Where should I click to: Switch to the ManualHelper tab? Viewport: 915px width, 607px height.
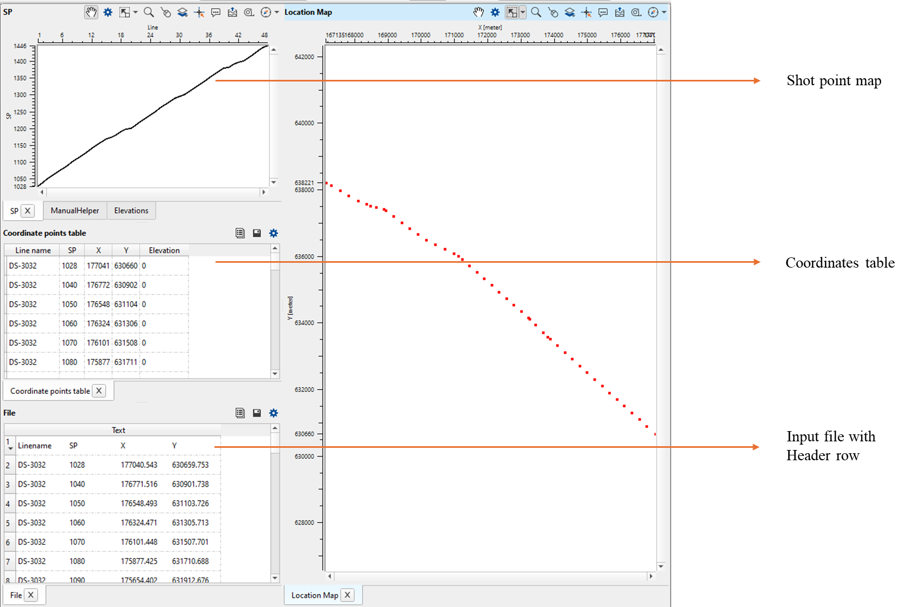click(74, 210)
